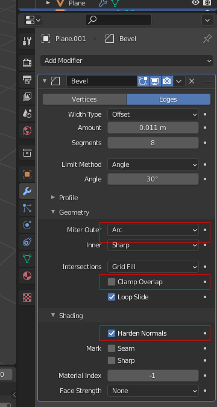The width and height of the screenshot is (217, 407).
Task: Open the Modifiers wrench tab
Action: click(x=27, y=191)
